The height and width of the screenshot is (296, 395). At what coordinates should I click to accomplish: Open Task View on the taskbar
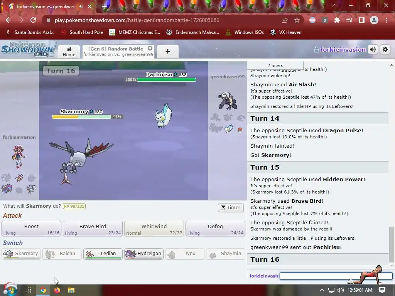(x=28, y=290)
